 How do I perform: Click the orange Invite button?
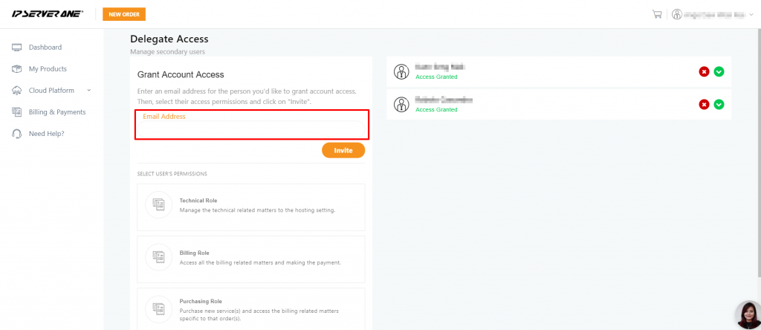tap(343, 150)
